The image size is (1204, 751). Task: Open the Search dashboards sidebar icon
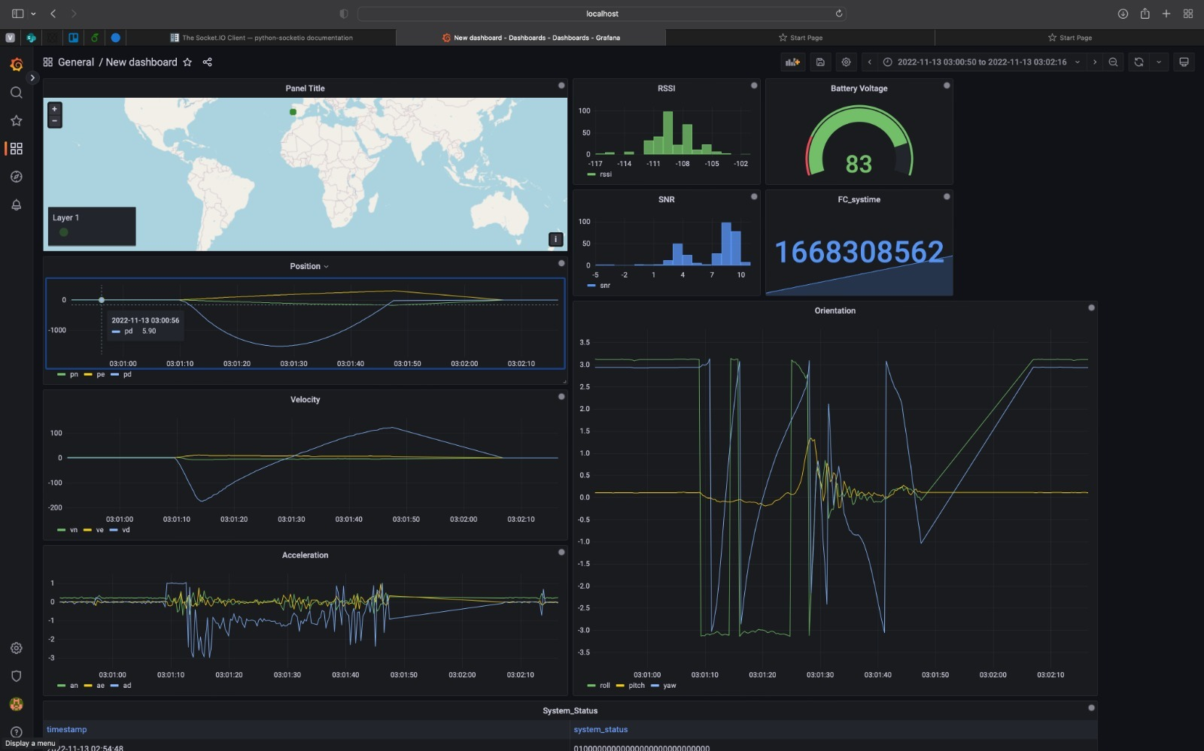tap(16, 92)
